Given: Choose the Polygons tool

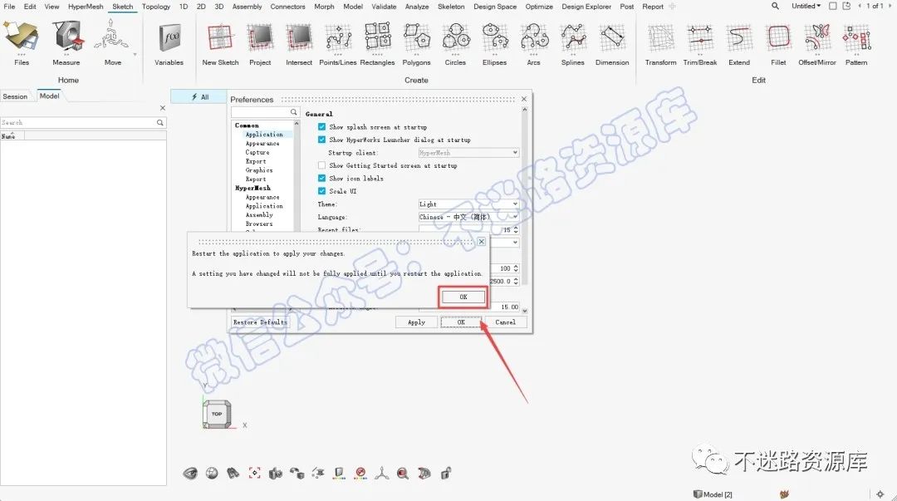Looking at the screenshot, I should point(416,43).
